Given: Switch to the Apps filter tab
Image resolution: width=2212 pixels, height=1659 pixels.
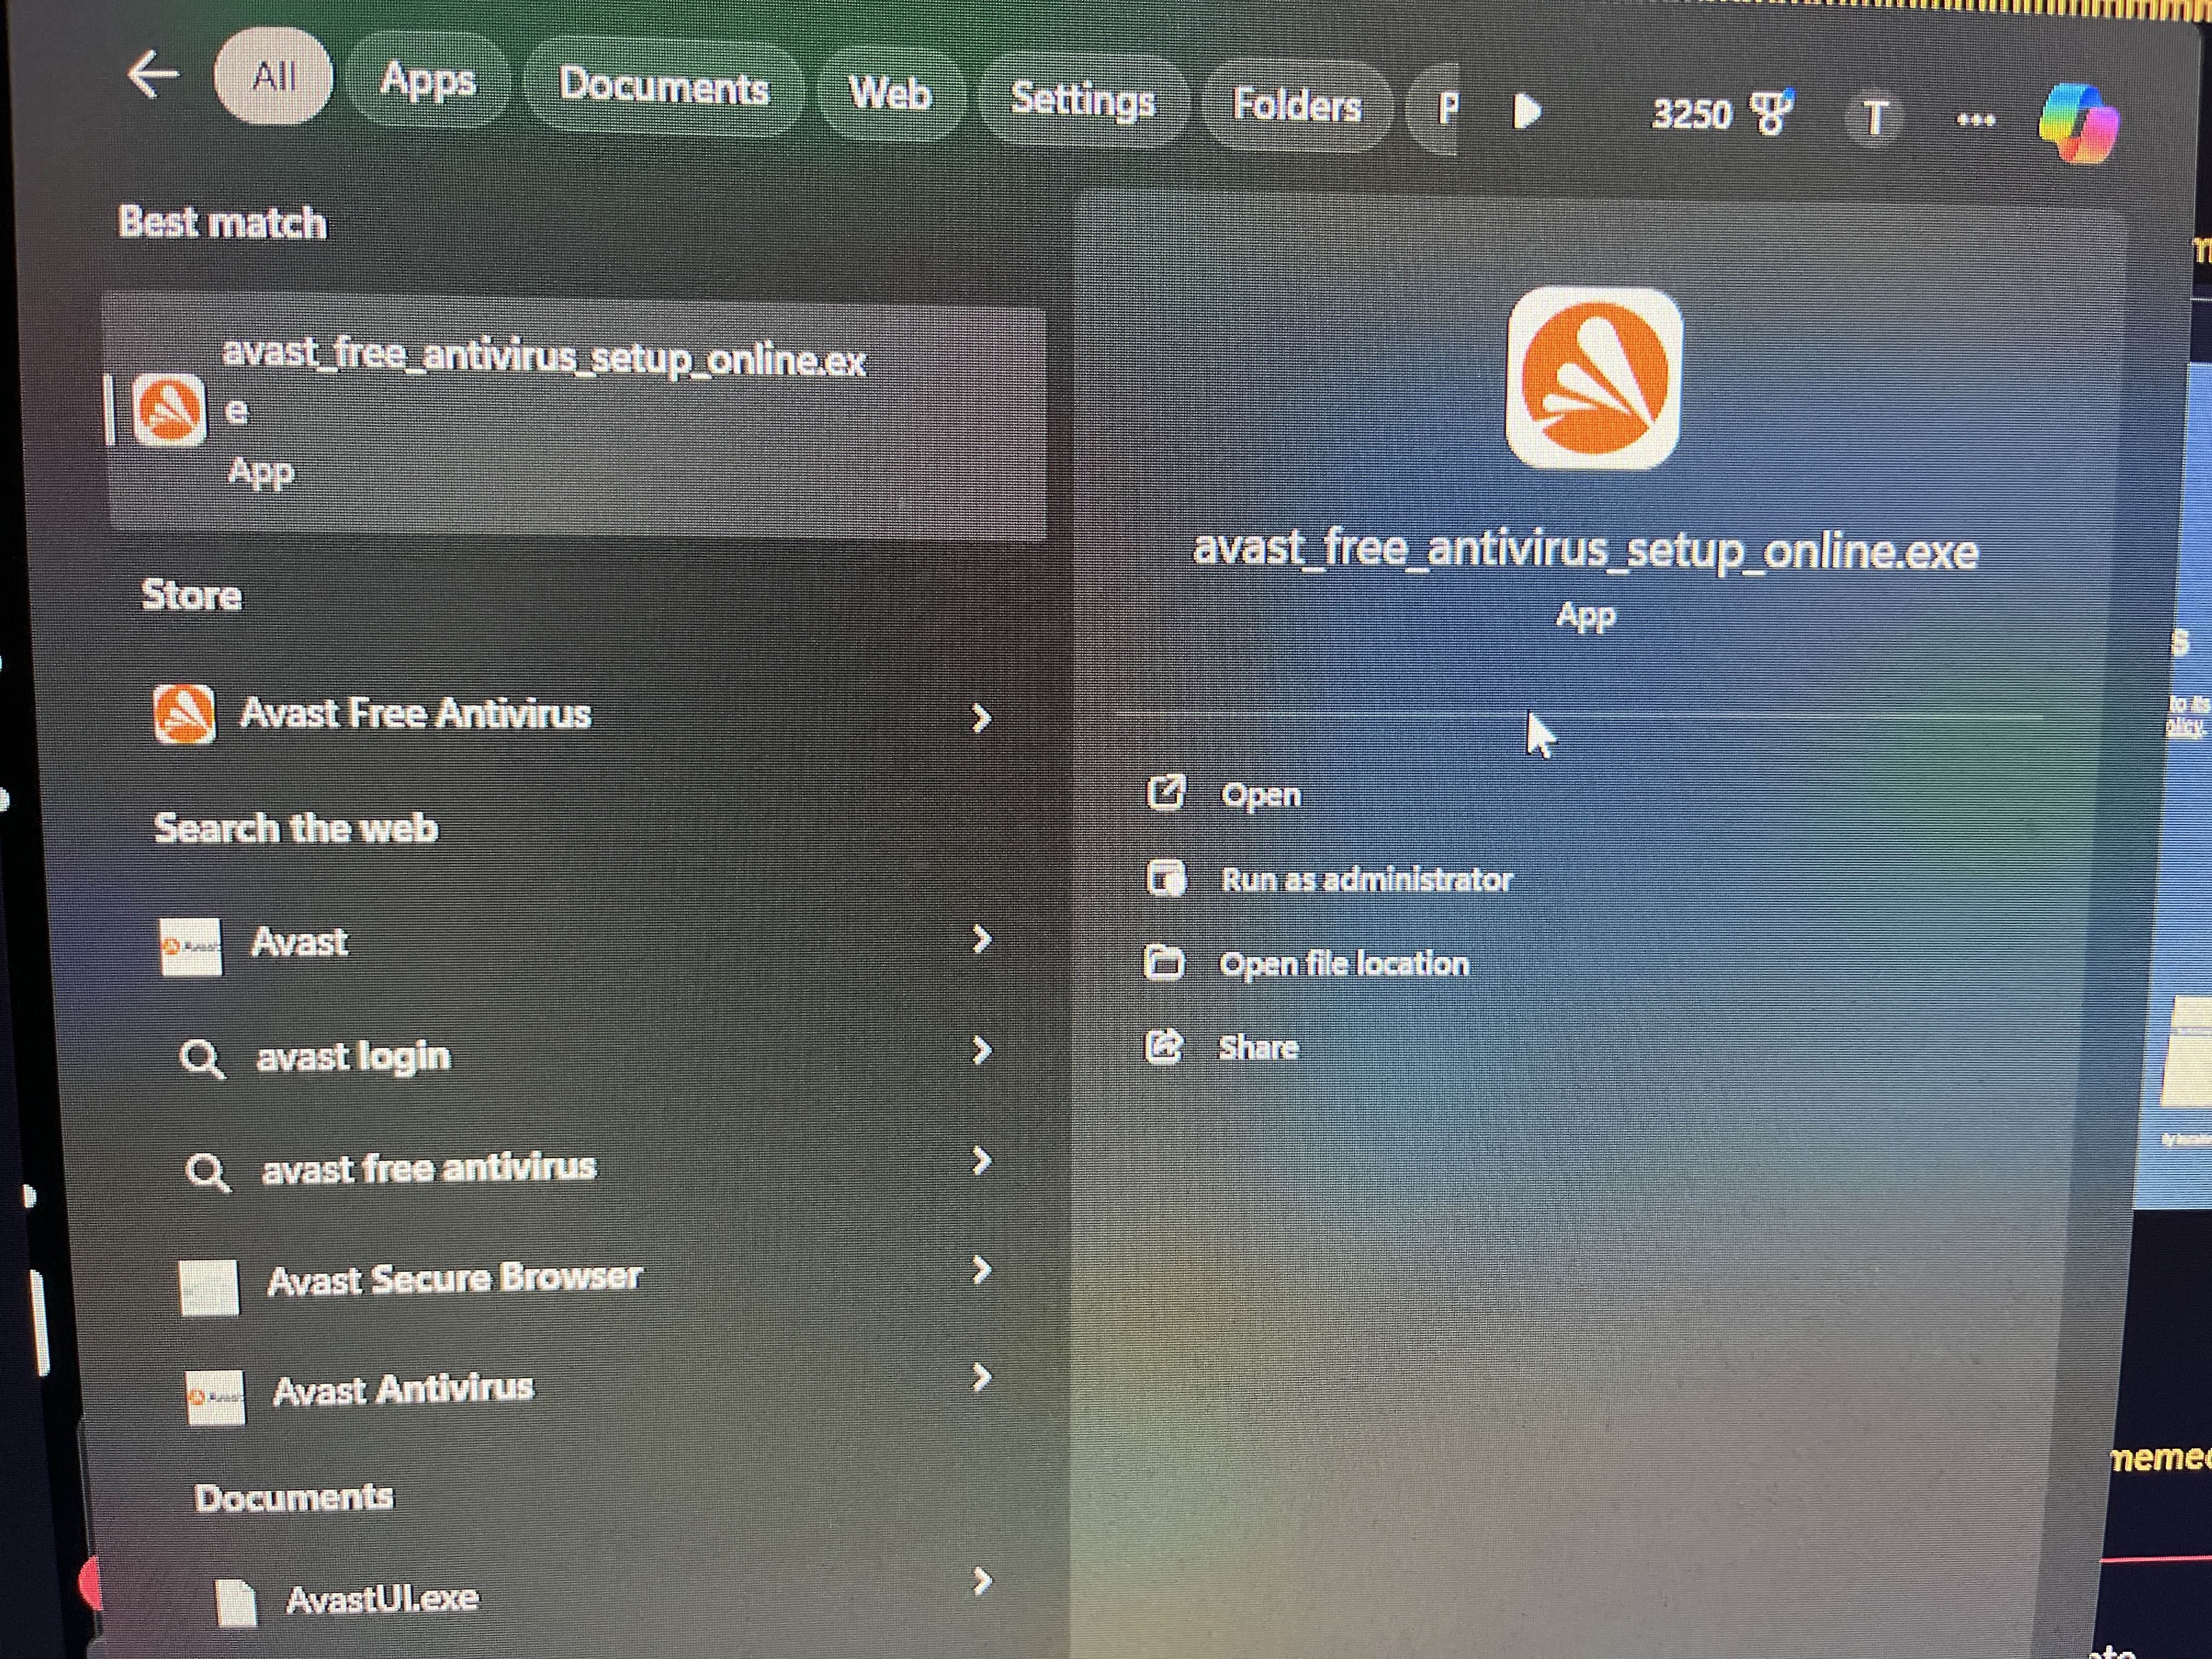Looking at the screenshot, I should (x=428, y=81).
